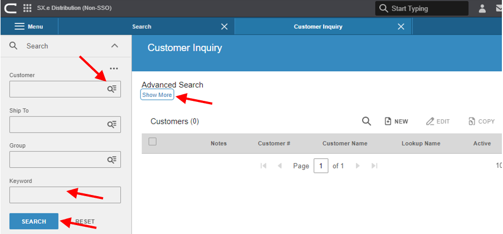Click the Start Typing search box
Viewport: 503px width, 234px height.
tap(422, 8)
